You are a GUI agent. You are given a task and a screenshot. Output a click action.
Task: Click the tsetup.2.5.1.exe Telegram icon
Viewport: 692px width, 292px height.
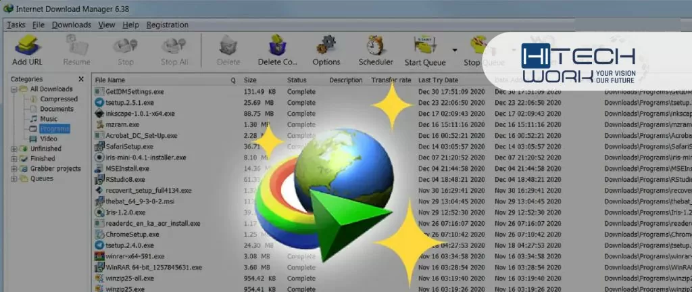[99, 102]
